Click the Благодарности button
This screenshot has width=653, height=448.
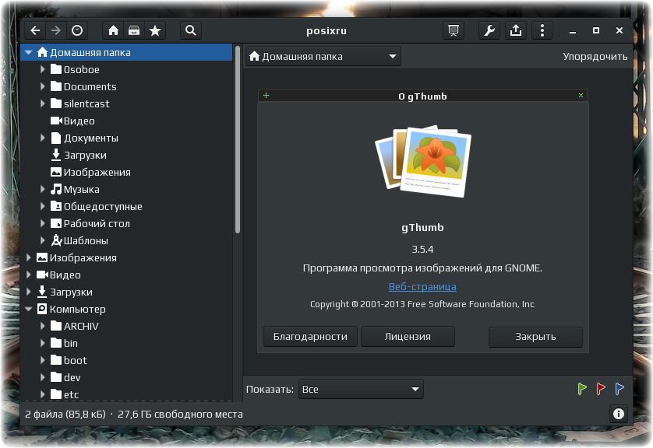coord(310,337)
